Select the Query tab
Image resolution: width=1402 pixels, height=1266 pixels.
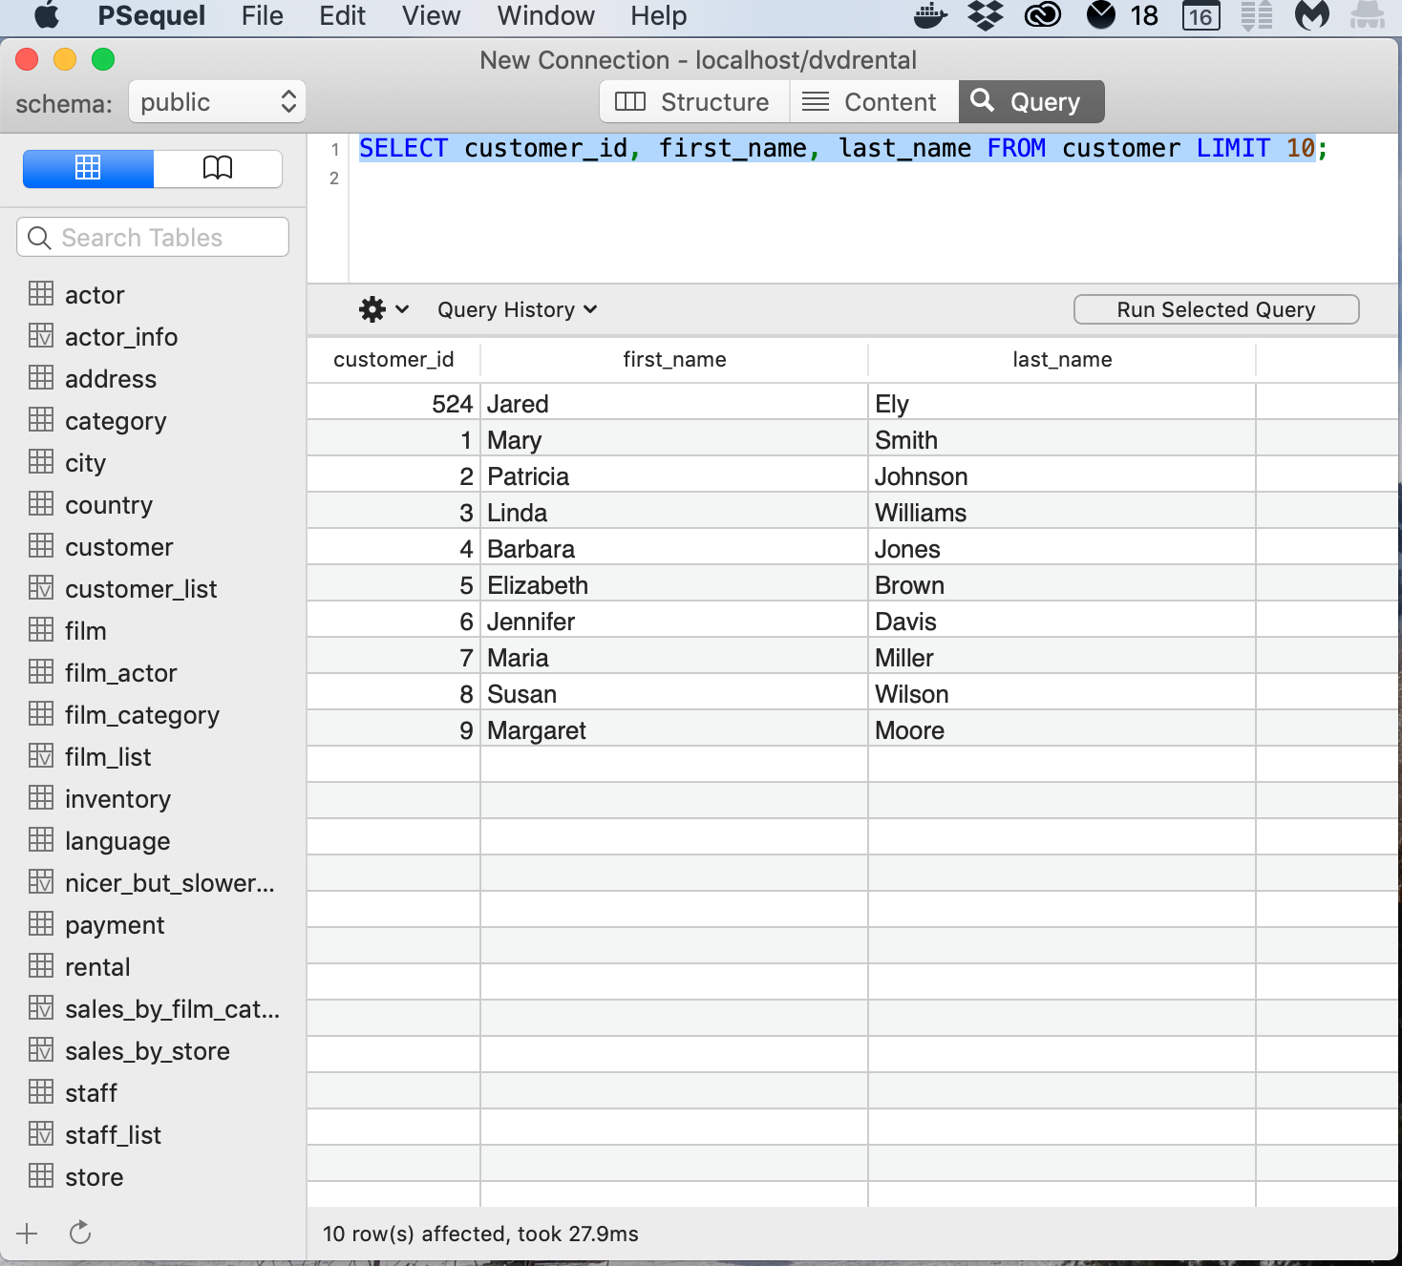click(1030, 102)
